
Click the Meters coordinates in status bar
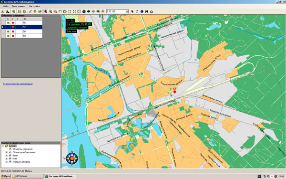point(16,171)
